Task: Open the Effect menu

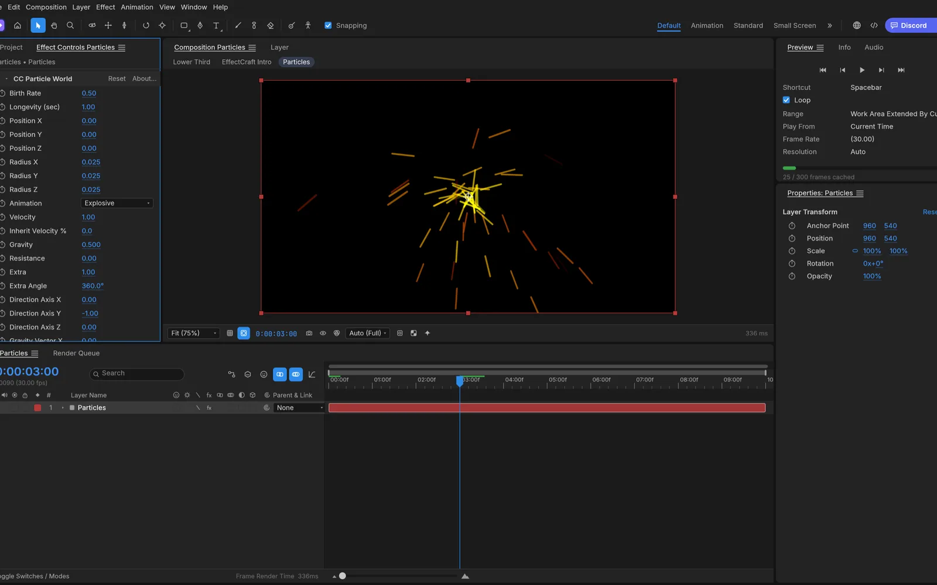Action: pos(105,7)
